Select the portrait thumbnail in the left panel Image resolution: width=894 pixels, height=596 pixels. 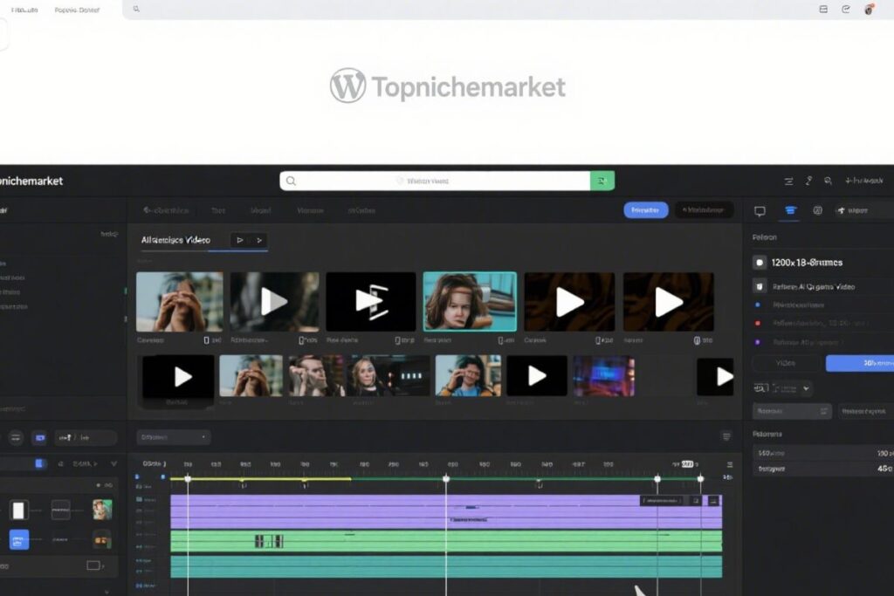103,510
